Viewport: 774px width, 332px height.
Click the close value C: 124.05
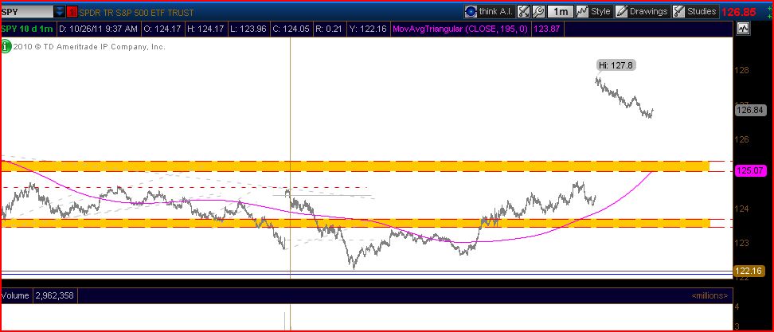(292, 29)
